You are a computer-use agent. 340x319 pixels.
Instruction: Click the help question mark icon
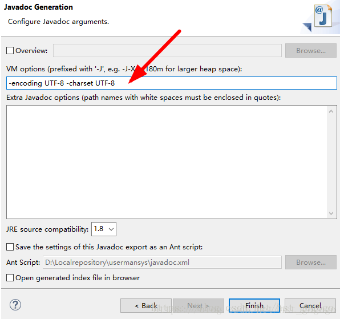point(15,305)
